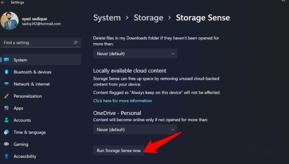Image resolution: width=289 pixels, height=164 pixels.
Task: Click the Apps grid icon
Action: (x=6, y=108)
